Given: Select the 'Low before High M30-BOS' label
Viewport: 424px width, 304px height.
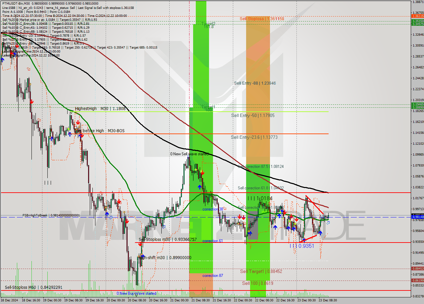Looking at the screenshot, I should click(99, 131).
